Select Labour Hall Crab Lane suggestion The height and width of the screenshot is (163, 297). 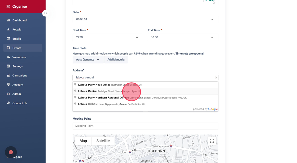(145, 104)
